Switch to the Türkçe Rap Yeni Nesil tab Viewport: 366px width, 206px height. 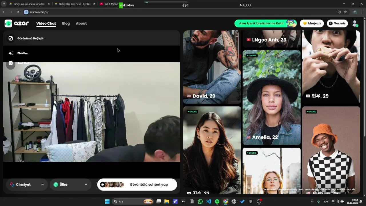(75, 4)
